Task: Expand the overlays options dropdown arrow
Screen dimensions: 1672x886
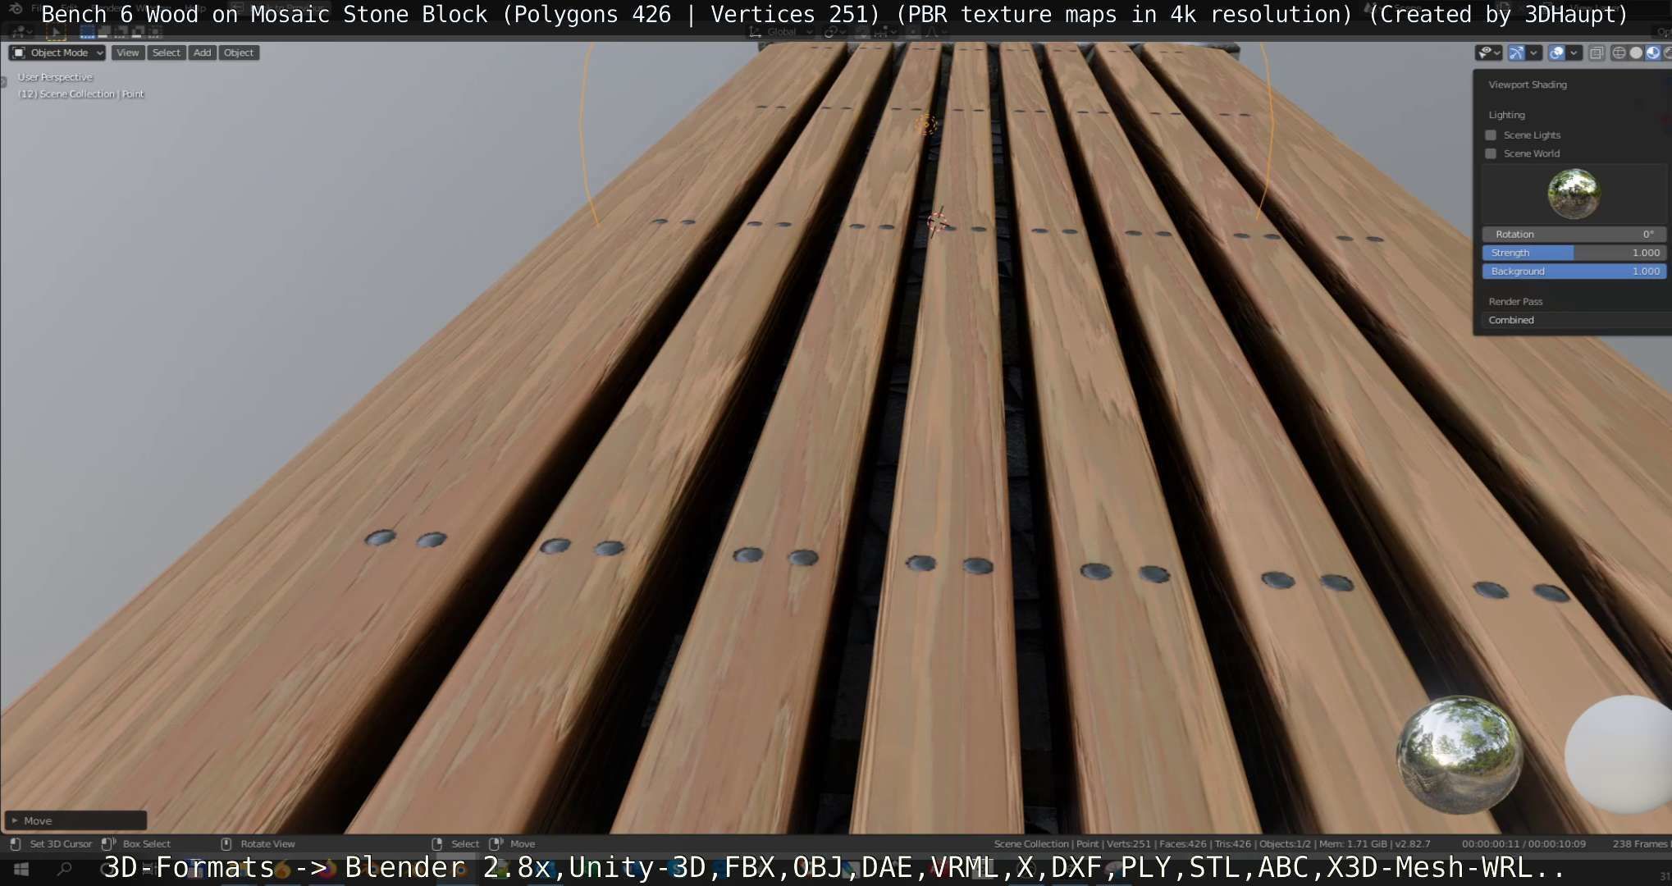Action: (x=1574, y=53)
